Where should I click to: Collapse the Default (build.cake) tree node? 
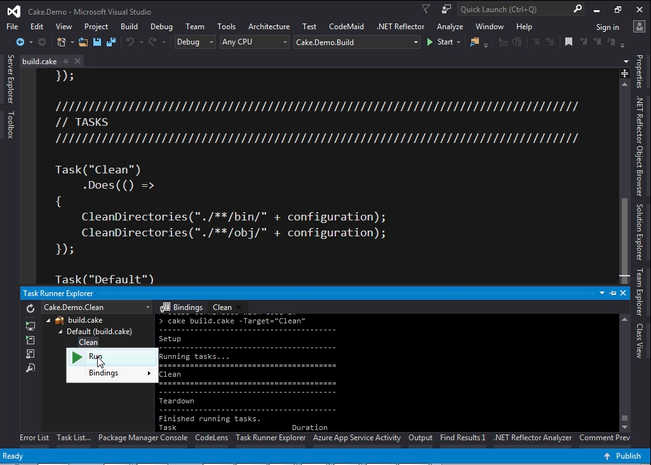[60, 332]
